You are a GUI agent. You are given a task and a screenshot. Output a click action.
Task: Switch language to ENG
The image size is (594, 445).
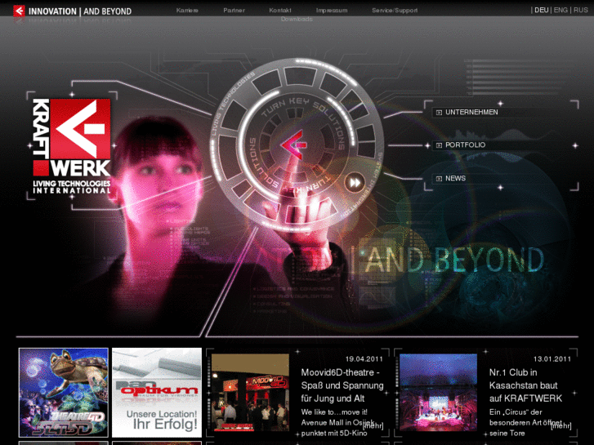[x=561, y=11]
